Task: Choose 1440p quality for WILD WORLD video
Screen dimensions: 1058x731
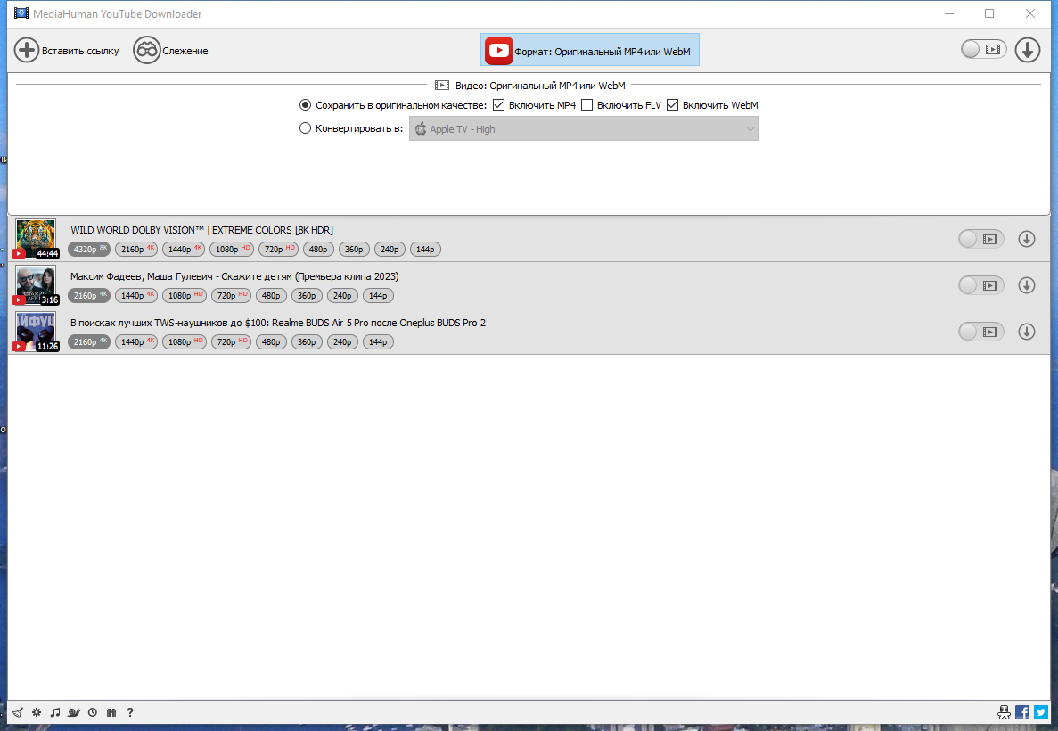Action: tap(184, 249)
